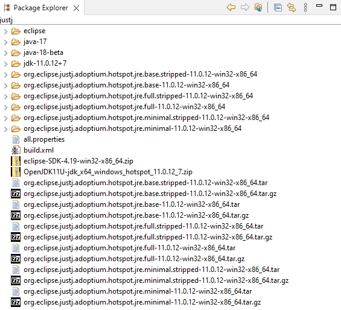The width and height of the screenshot is (341, 310).
Task: Minimize the Package Explorer view
Action: coord(319,5)
